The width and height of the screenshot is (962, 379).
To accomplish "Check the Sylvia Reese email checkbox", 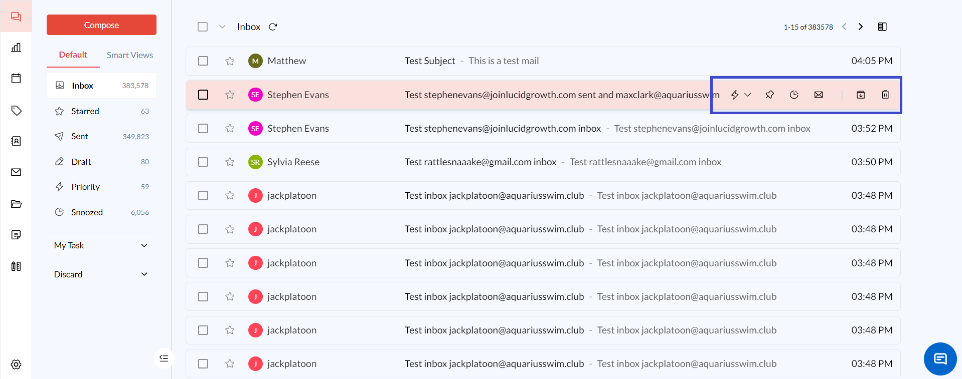I will point(203,162).
